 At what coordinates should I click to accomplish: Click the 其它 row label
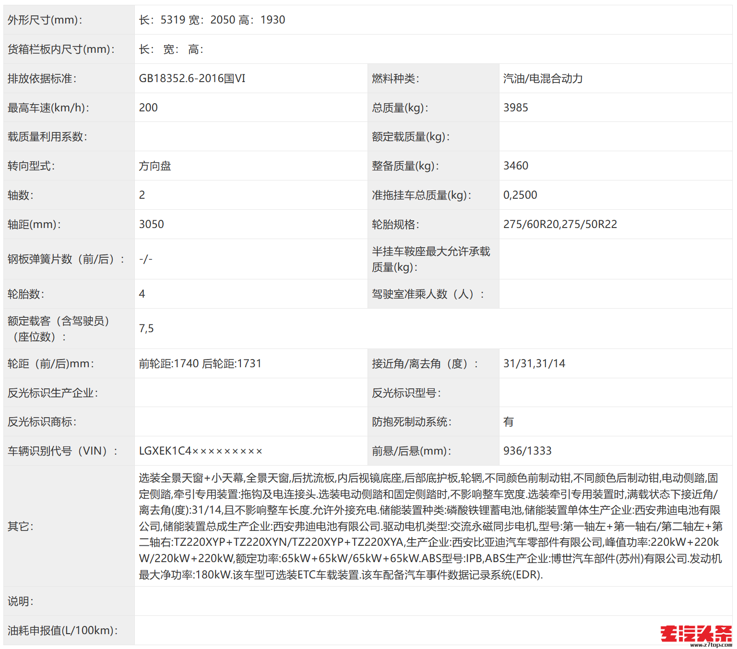21,526
